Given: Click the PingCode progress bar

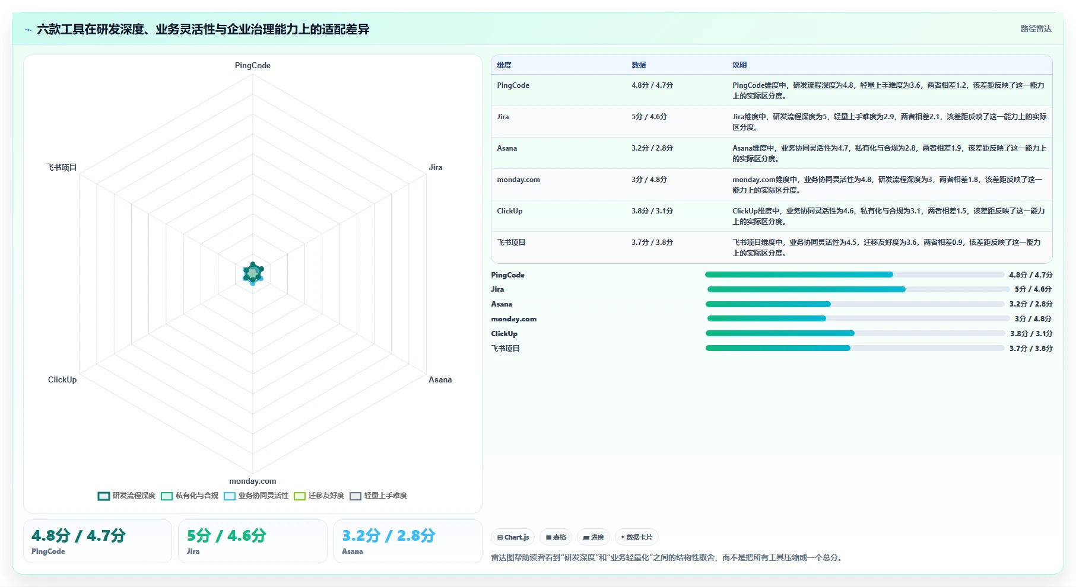Looking at the screenshot, I should tap(855, 275).
